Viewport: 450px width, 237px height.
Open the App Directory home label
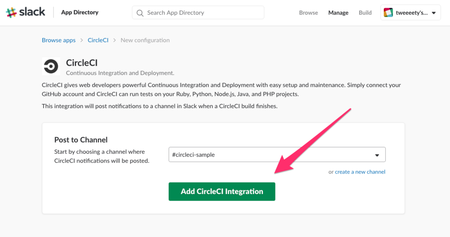click(80, 12)
